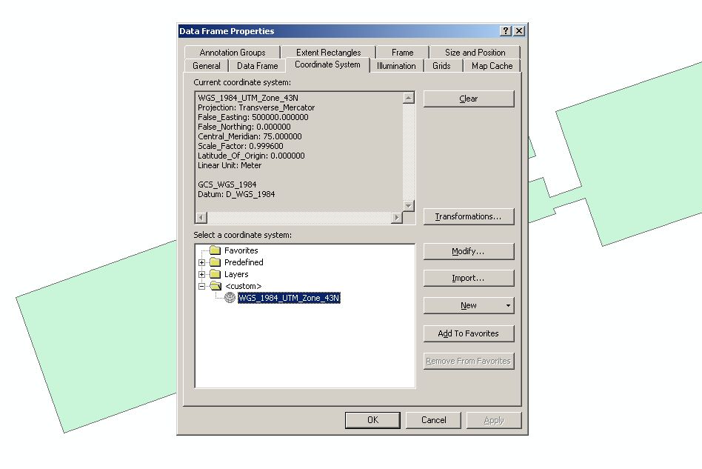Select the Favorites folder icon
Screen dimensions: 702x469
(215, 250)
